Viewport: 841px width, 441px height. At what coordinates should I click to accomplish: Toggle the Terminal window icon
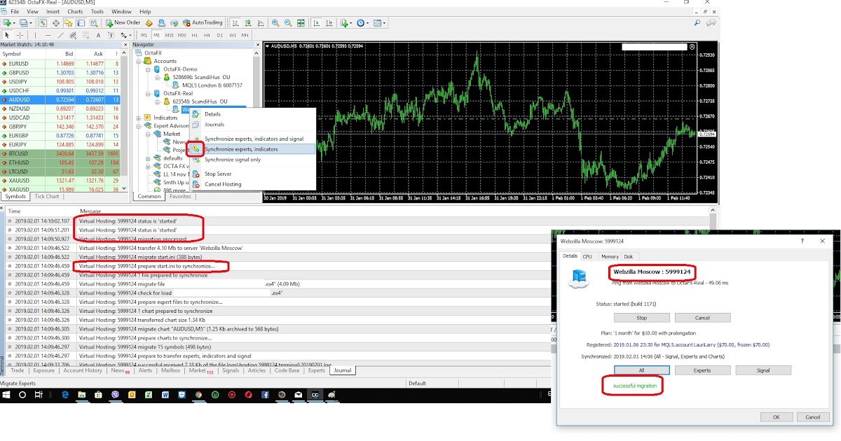[81, 22]
